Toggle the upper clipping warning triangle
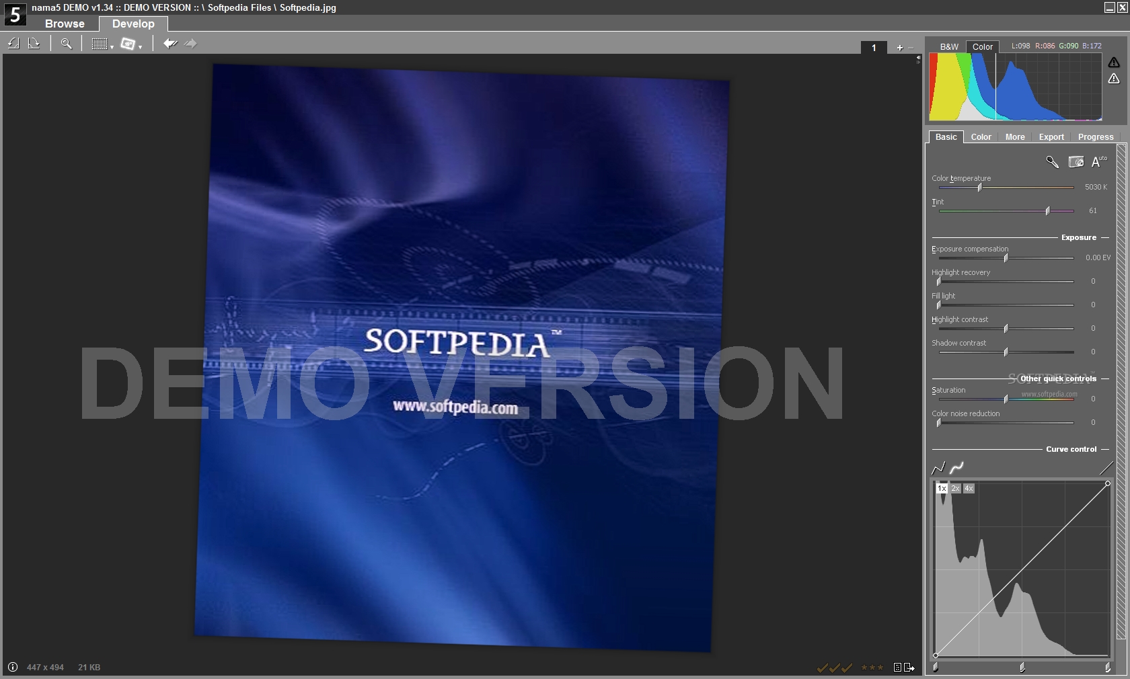 pyautogui.click(x=1114, y=63)
